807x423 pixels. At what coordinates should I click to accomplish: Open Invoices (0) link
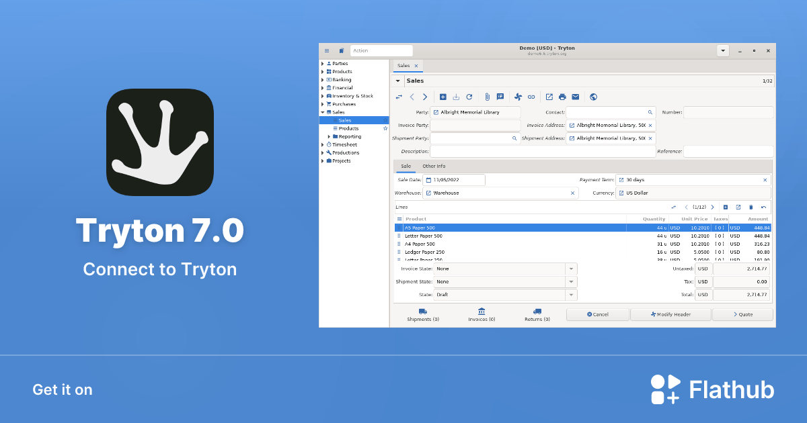[x=482, y=315]
